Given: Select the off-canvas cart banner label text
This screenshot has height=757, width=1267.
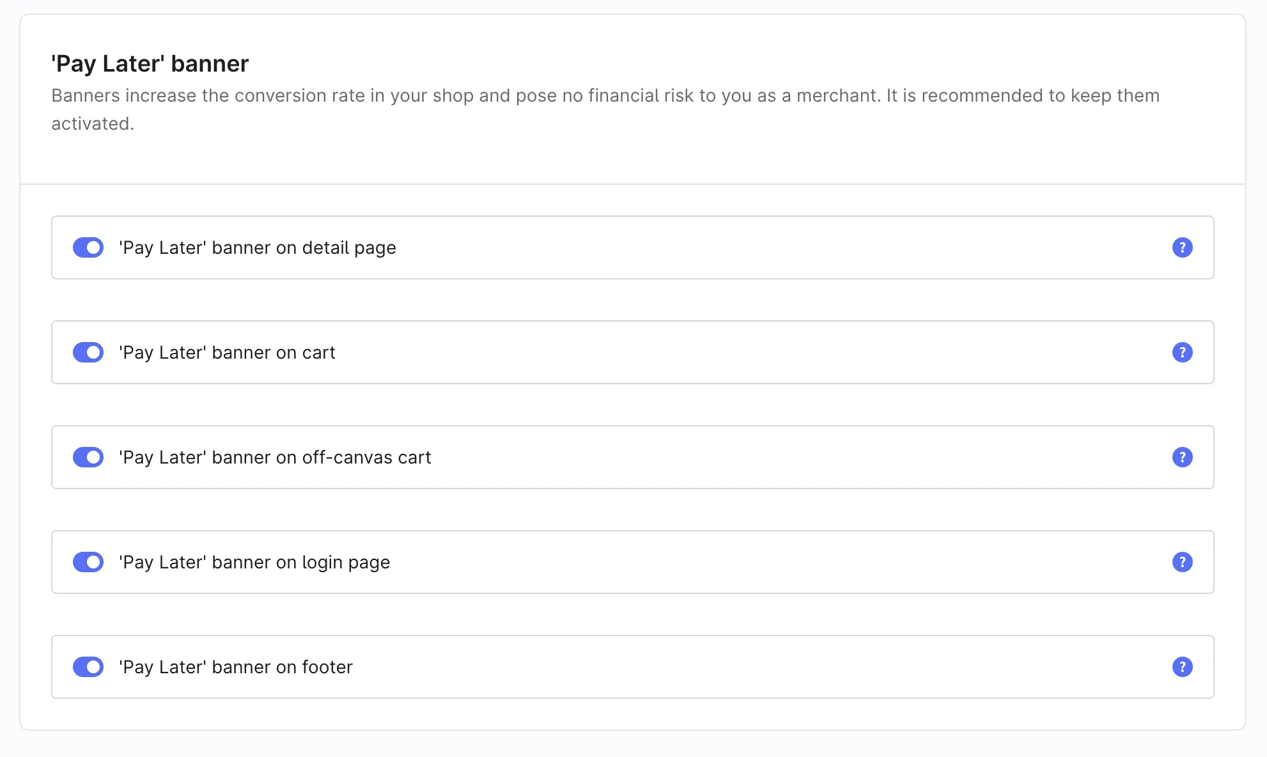Looking at the screenshot, I should pyautogui.click(x=275, y=457).
